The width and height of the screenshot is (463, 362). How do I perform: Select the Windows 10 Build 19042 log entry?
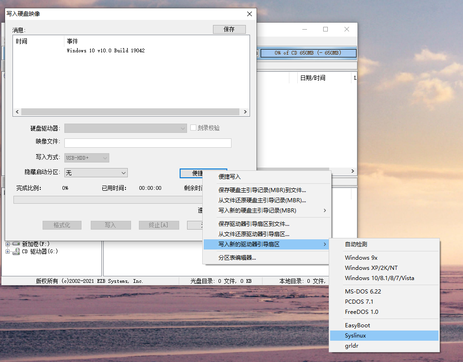coord(106,50)
